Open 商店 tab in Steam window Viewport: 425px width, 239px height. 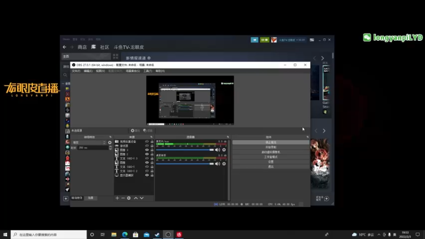coord(82,47)
